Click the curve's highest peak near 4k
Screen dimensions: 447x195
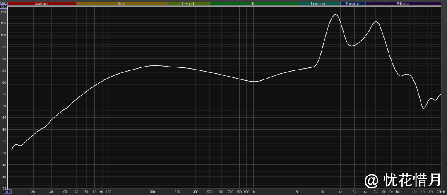335,15
